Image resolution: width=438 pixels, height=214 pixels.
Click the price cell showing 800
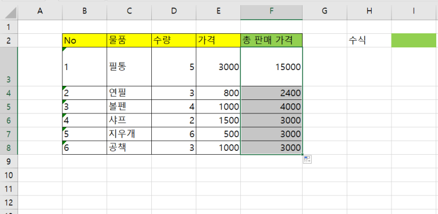[x=218, y=93]
